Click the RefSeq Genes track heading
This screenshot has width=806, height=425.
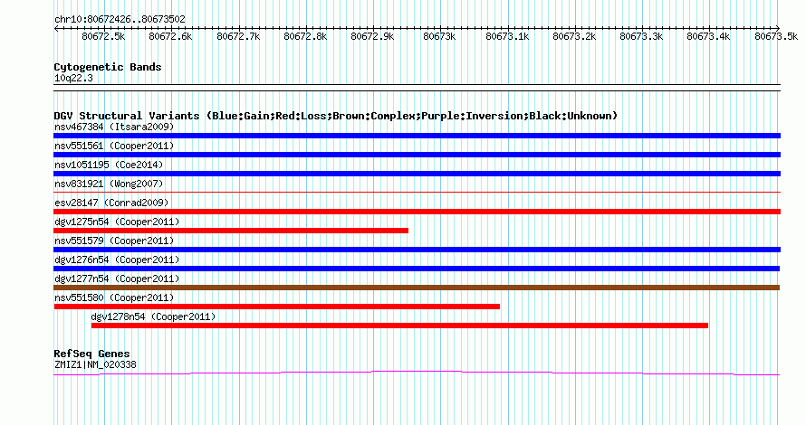(91, 354)
